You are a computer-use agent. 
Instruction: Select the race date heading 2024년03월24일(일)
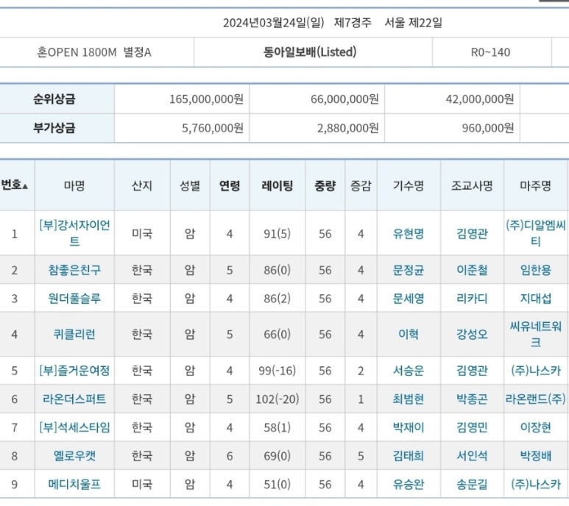(x=274, y=23)
